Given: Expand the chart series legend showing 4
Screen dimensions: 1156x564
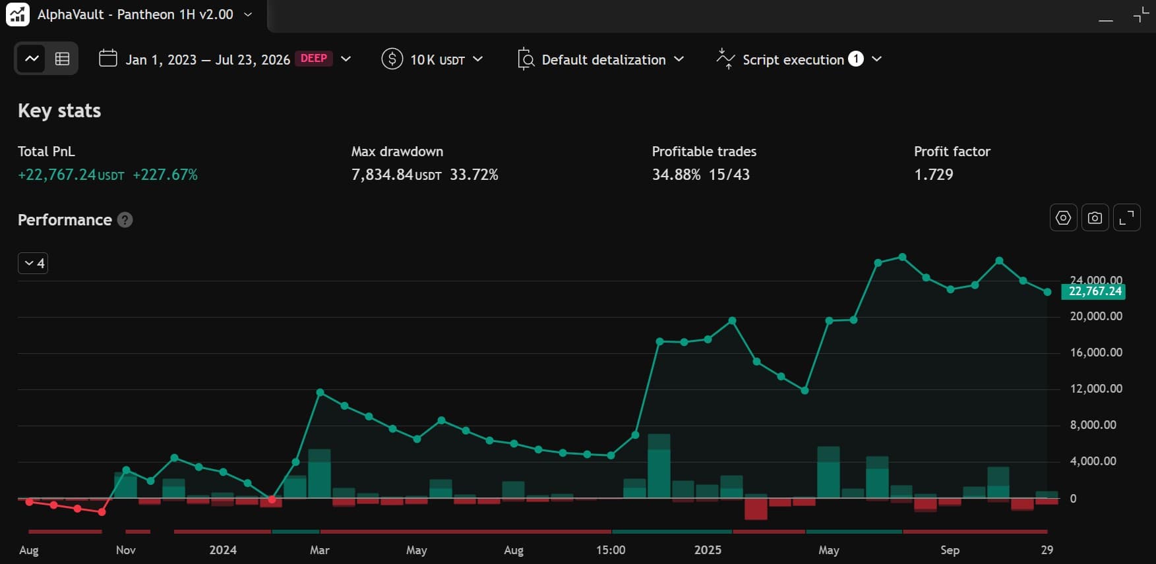Looking at the screenshot, I should point(33,264).
